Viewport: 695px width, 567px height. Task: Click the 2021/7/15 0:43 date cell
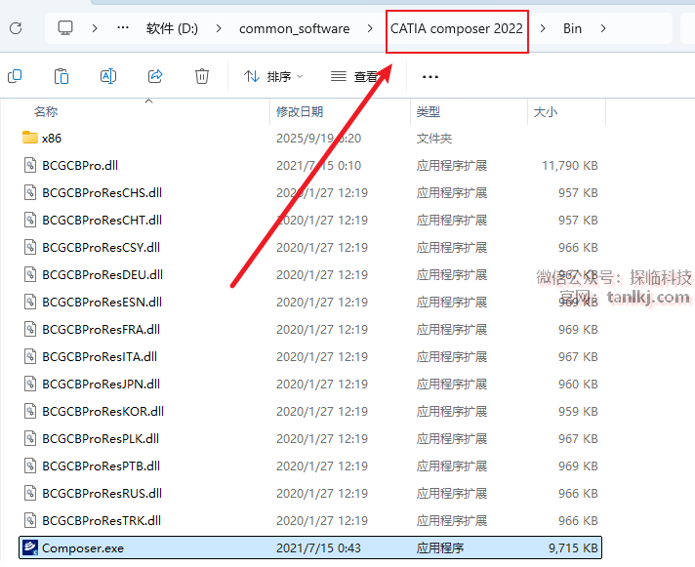(x=318, y=548)
